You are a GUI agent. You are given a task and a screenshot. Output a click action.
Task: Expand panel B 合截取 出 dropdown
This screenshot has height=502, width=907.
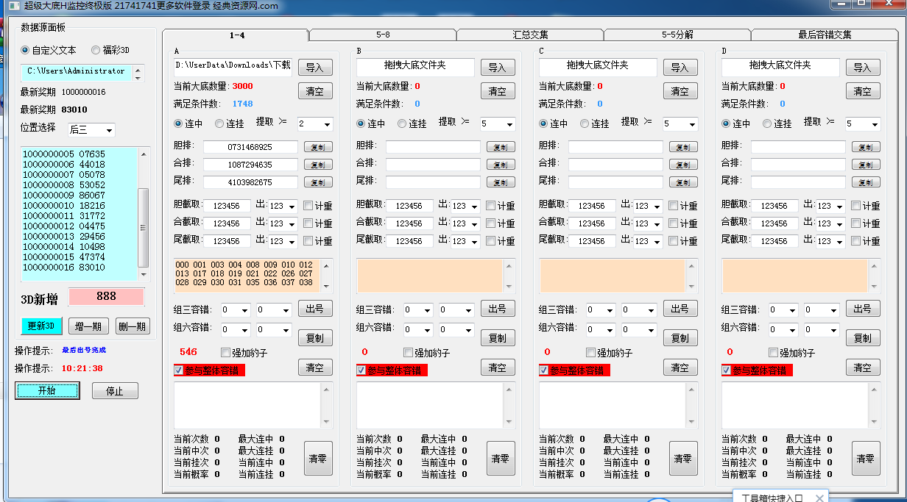(x=465, y=224)
